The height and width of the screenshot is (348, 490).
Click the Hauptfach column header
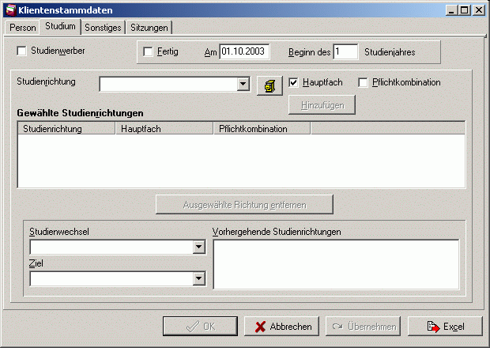pyautogui.click(x=164, y=129)
